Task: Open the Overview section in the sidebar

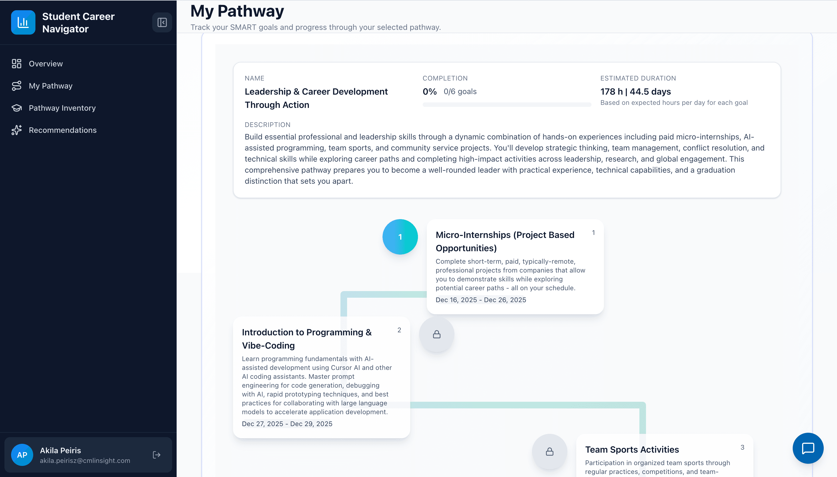Action: point(46,64)
